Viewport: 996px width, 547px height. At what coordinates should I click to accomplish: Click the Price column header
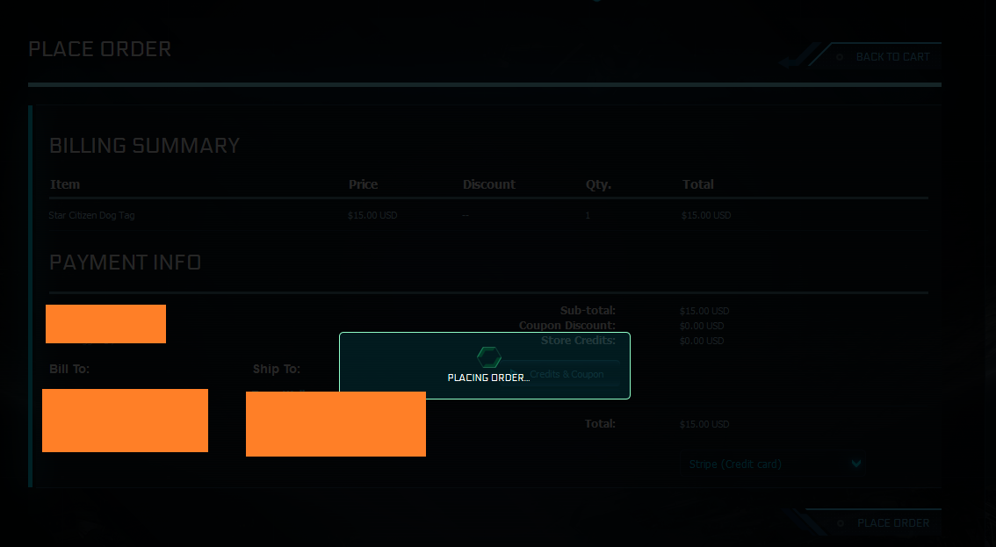363,184
